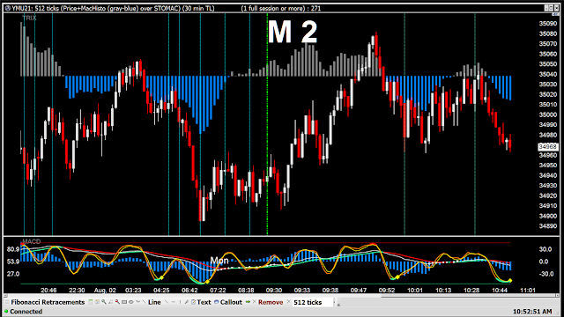Click the toolbar grip handle left of Fibonacci

tap(7, 302)
